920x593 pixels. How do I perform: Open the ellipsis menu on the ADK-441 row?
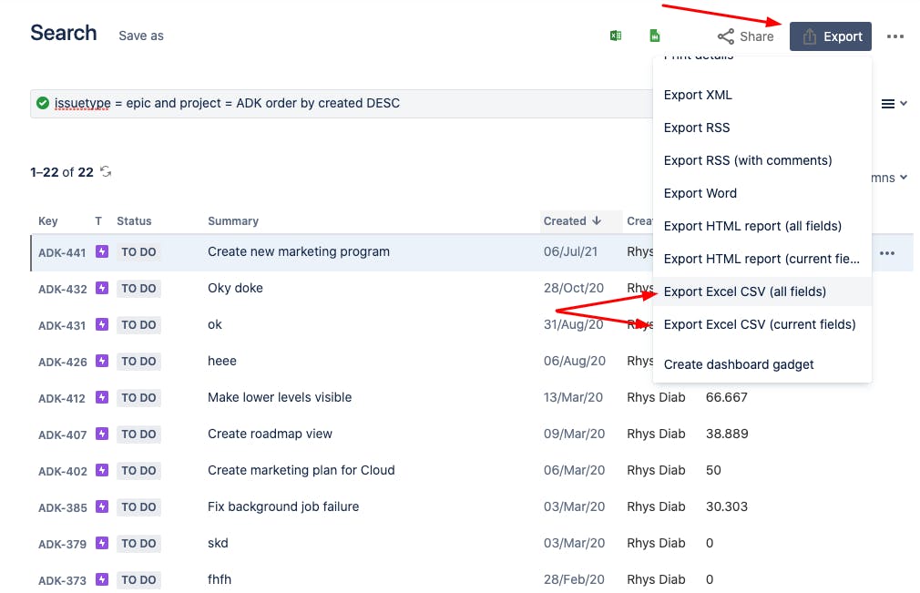[887, 251]
